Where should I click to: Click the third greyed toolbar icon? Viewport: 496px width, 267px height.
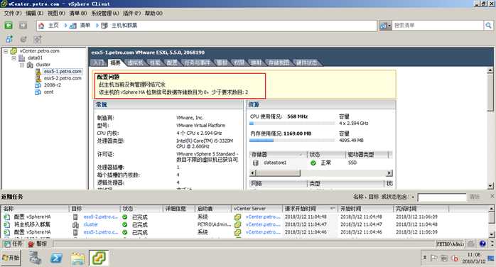click(38, 39)
